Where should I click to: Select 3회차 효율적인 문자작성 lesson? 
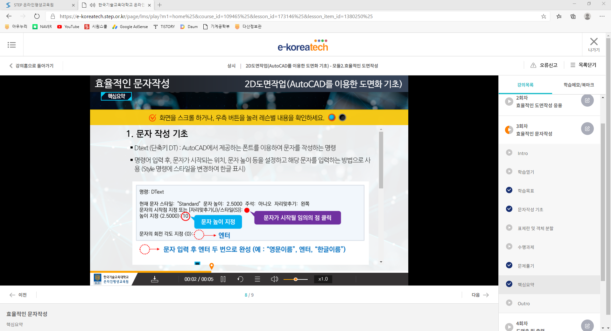coord(534,130)
